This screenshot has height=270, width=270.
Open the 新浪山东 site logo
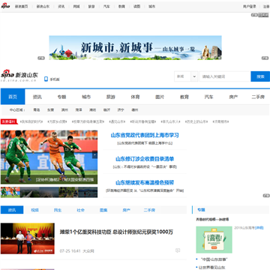point(19,76)
